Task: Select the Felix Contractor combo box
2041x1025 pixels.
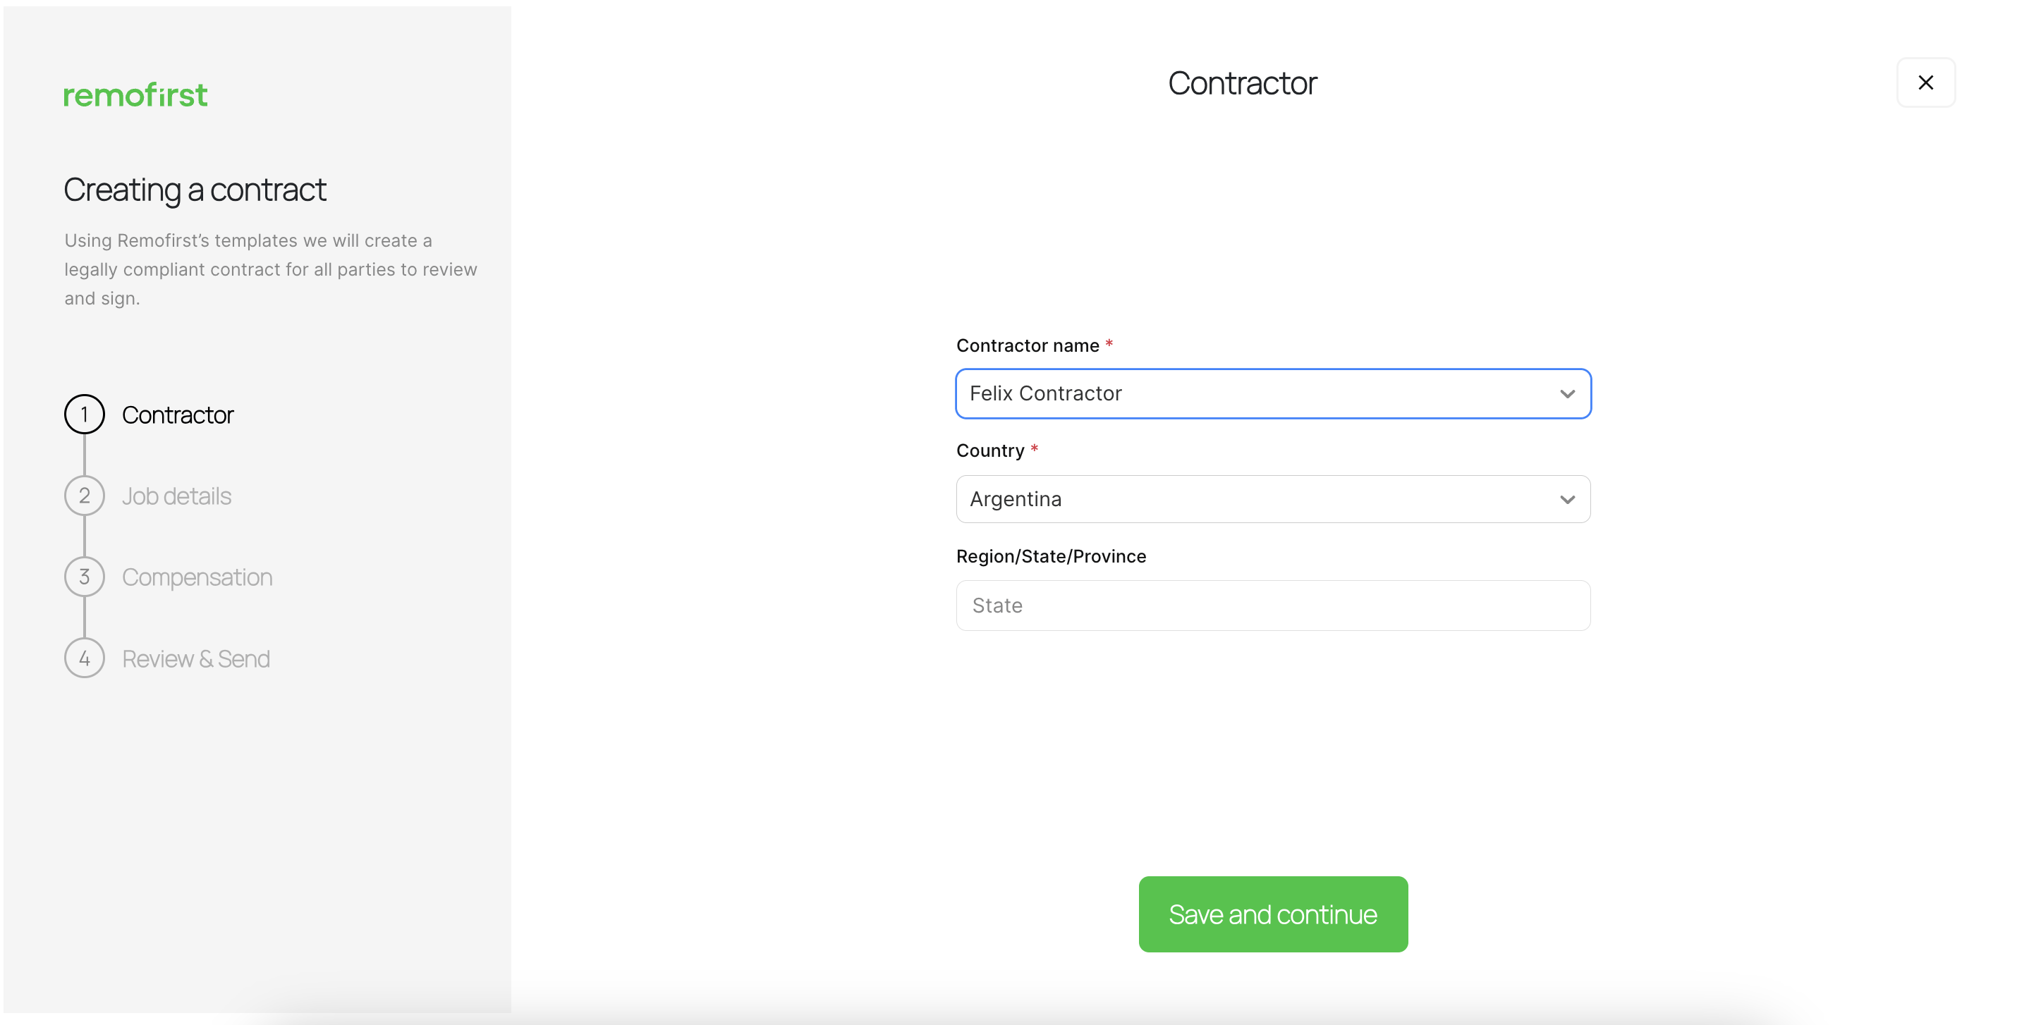Action: coord(1252,393)
